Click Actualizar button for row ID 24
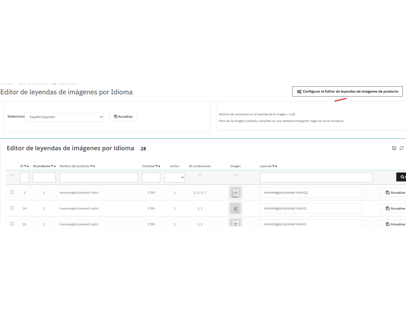Viewport: 406px width, 310px height. click(393, 208)
